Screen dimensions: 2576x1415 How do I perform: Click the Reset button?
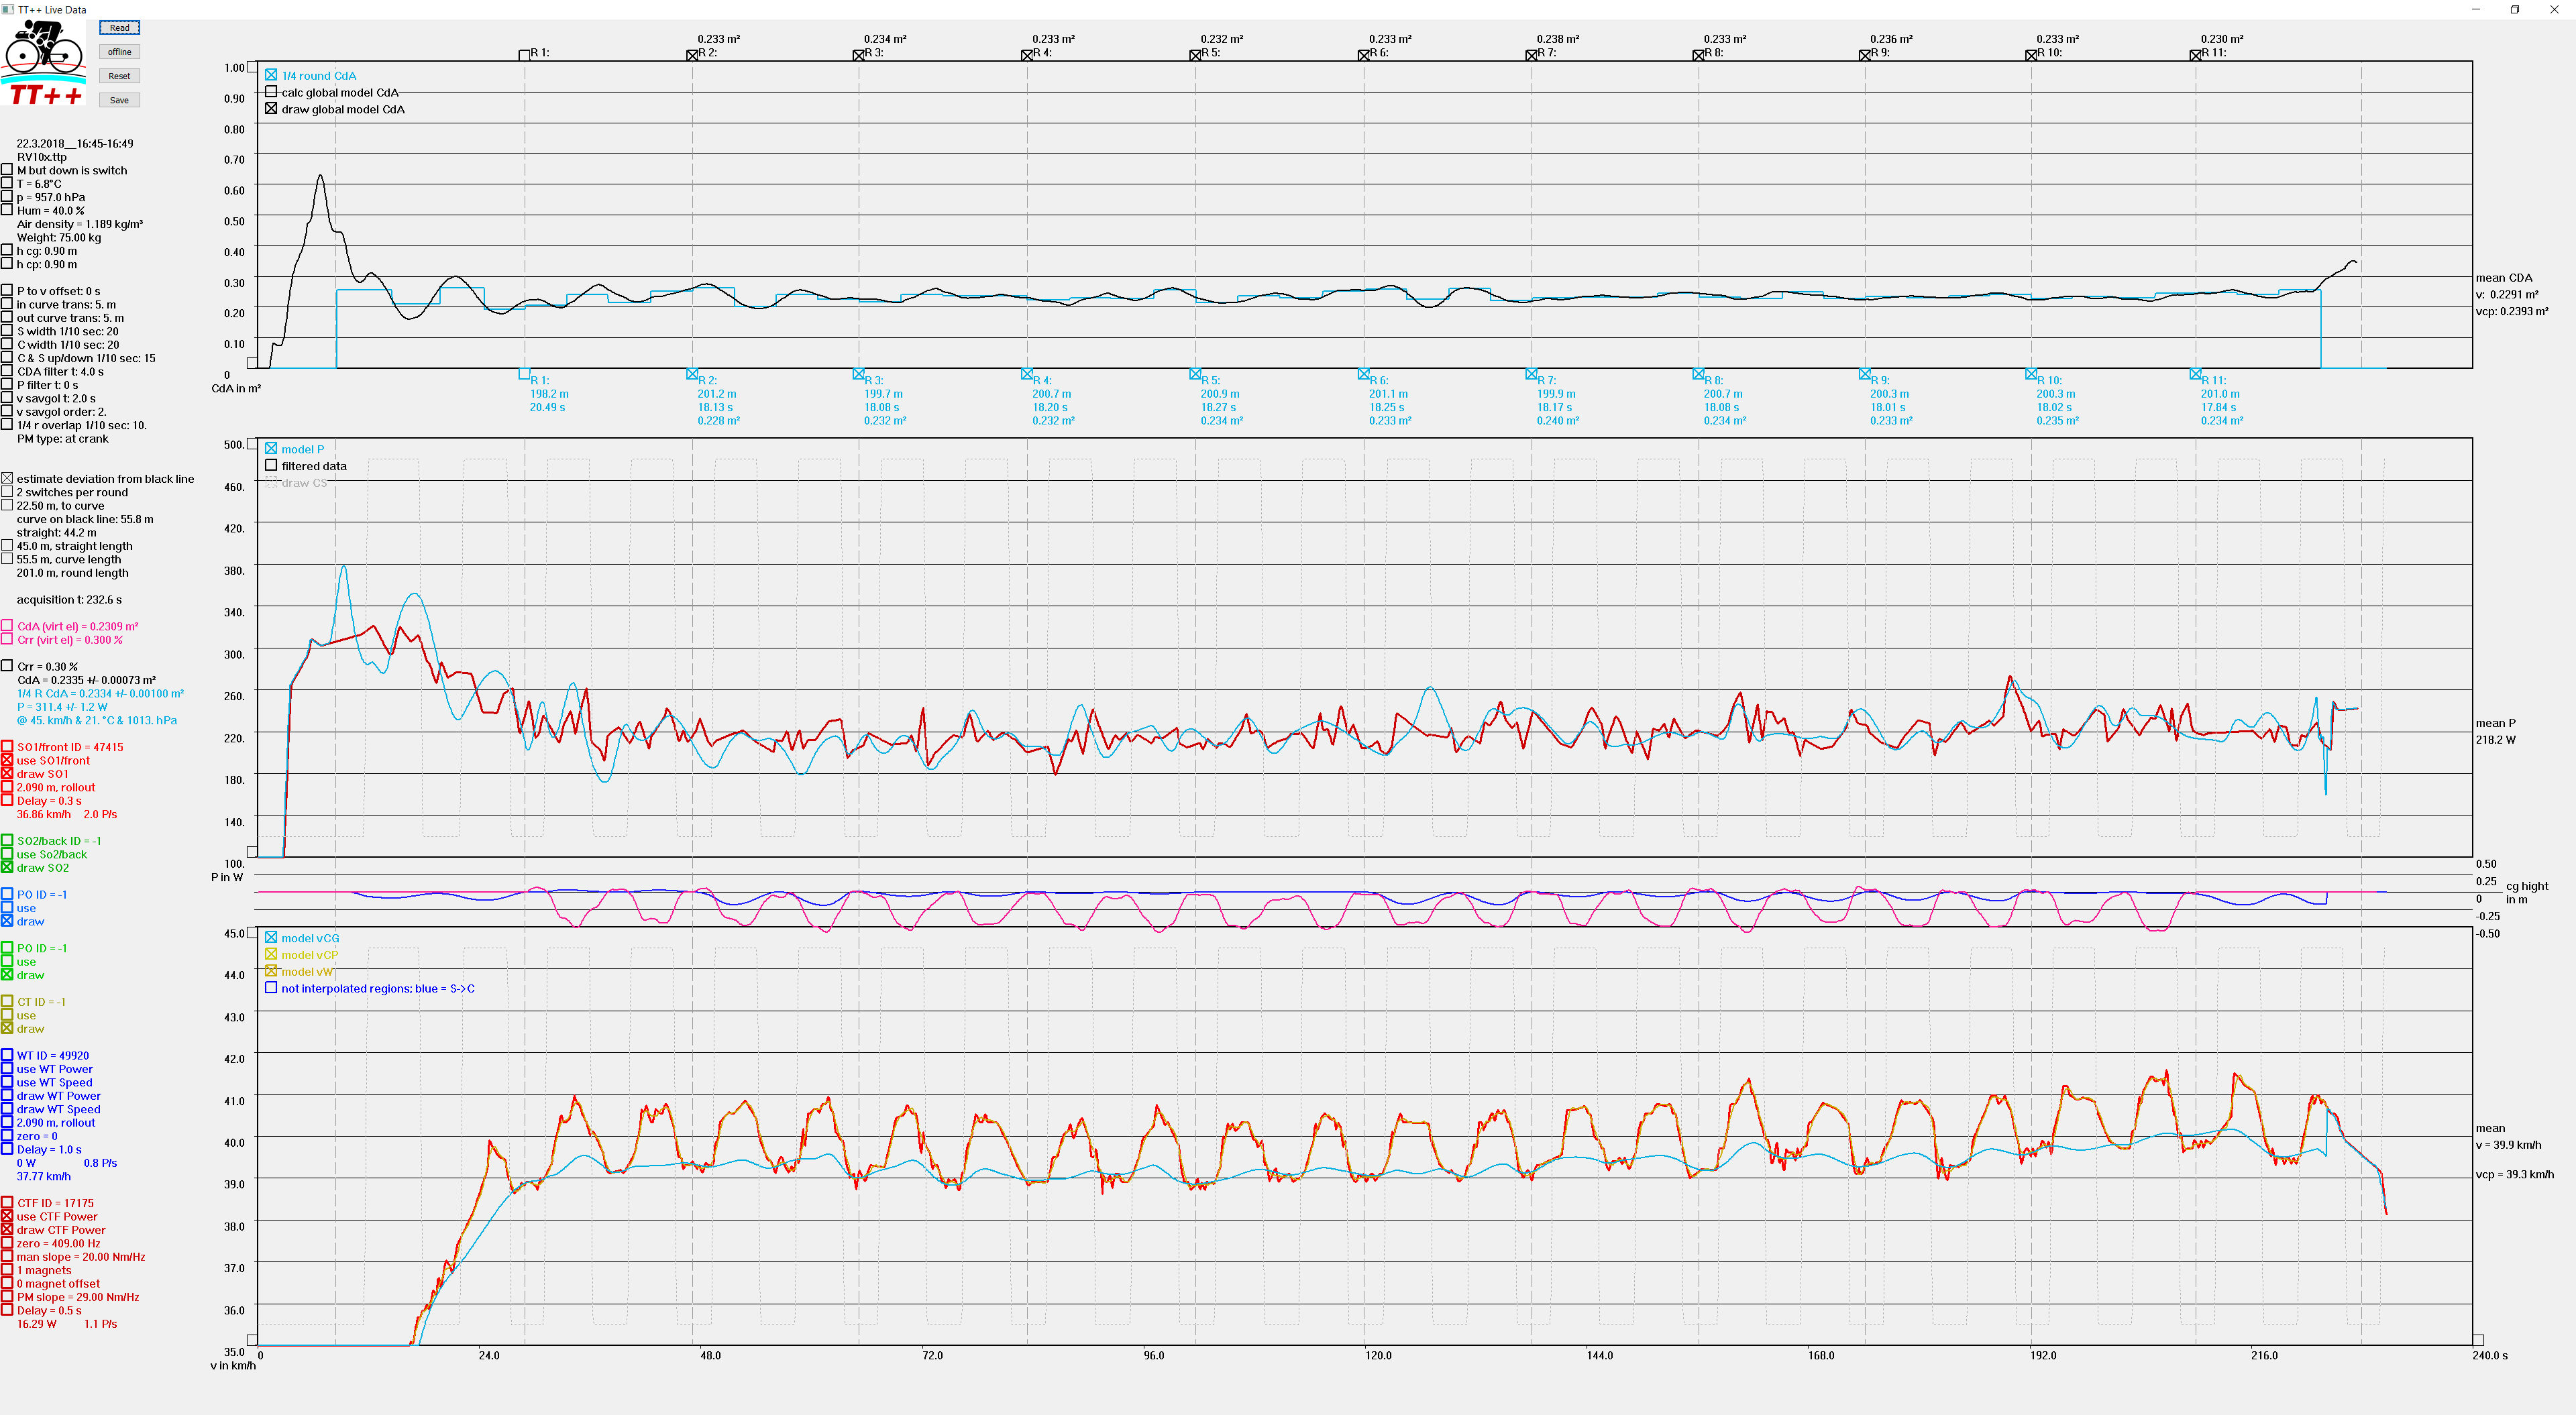(x=119, y=76)
